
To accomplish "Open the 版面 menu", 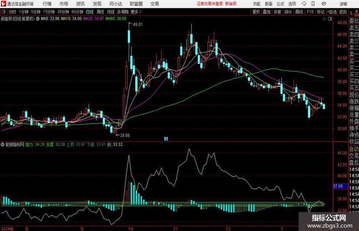I will [x=268, y=4].
